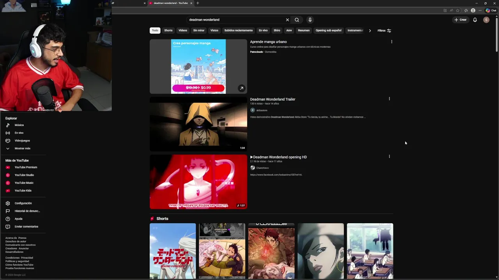Select the Subidos recientemente filter chip
This screenshot has height=280, width=499.
239,30
